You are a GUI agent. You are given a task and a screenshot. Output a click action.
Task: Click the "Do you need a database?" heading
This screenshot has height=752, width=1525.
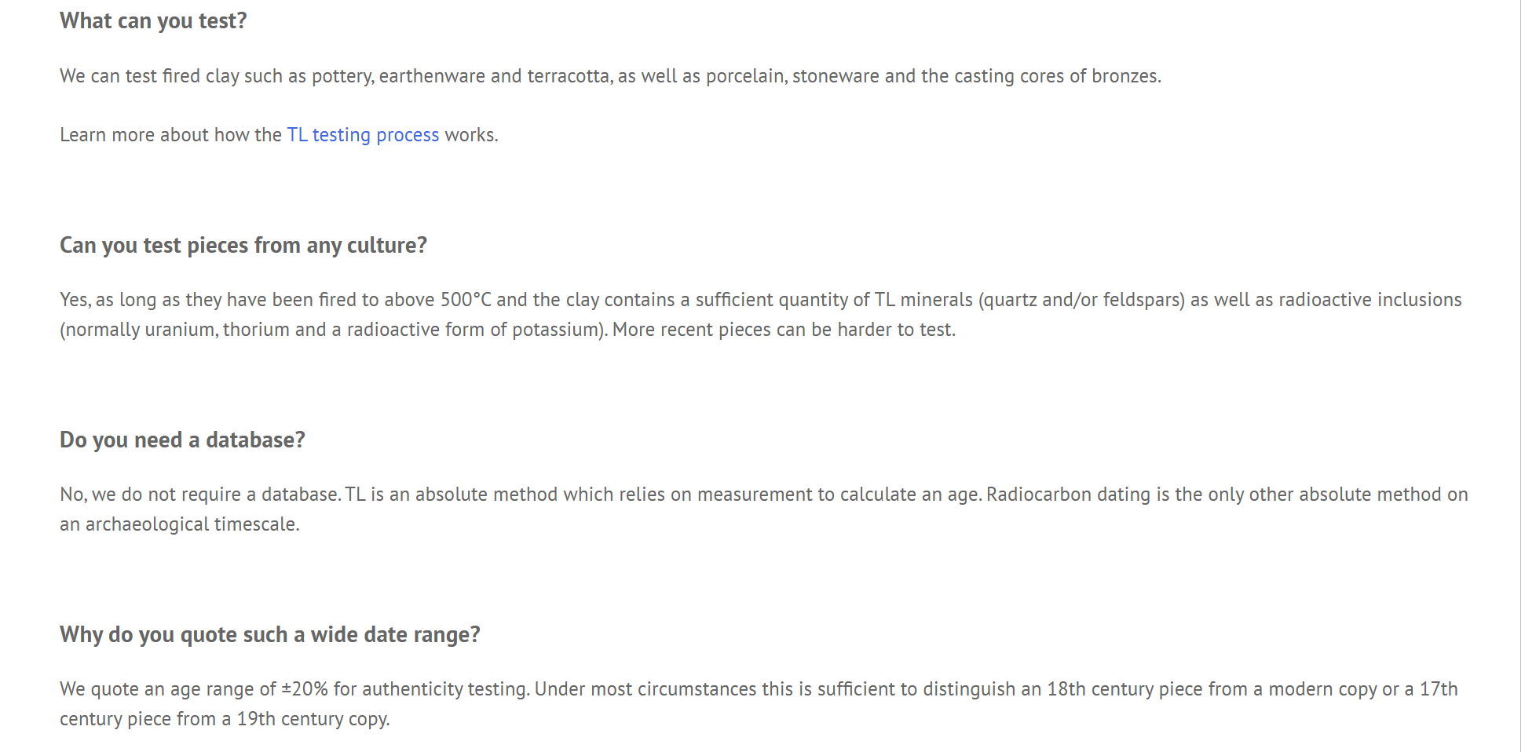click(182, 440)
